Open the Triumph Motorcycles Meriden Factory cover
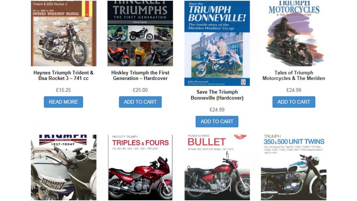 coord(294,33)
